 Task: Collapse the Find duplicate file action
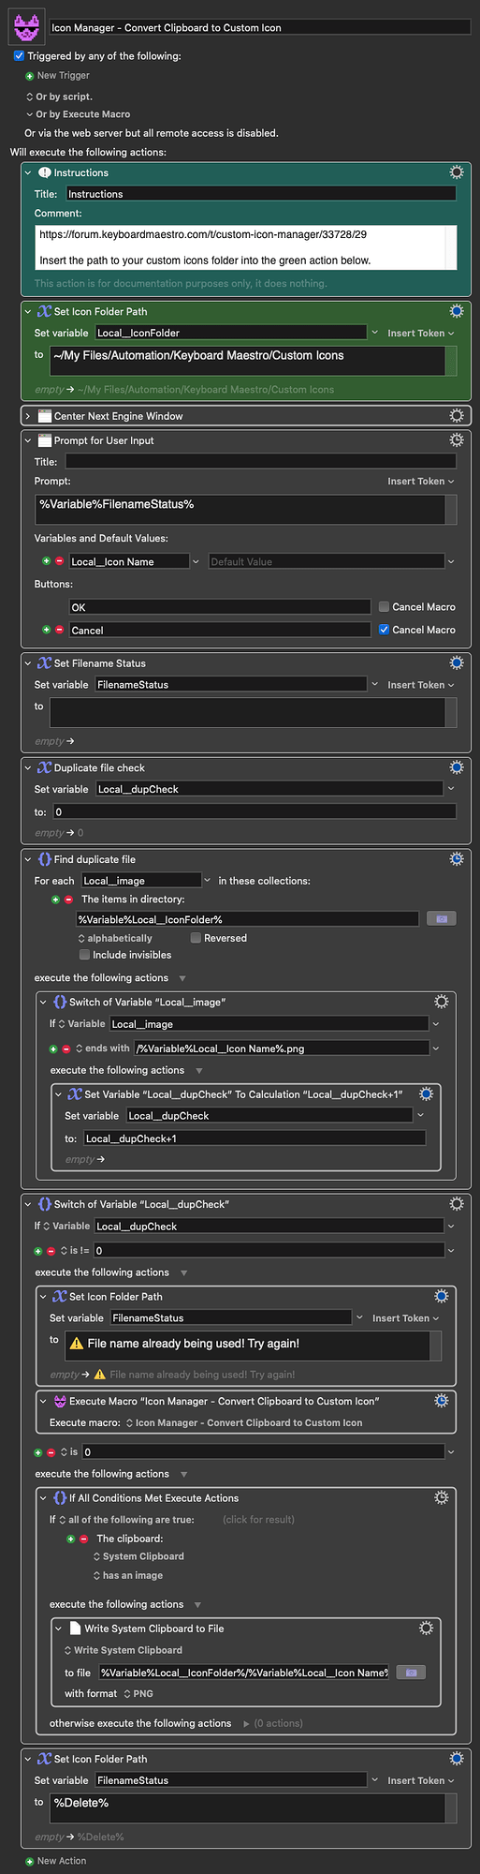tap(28, 859)
